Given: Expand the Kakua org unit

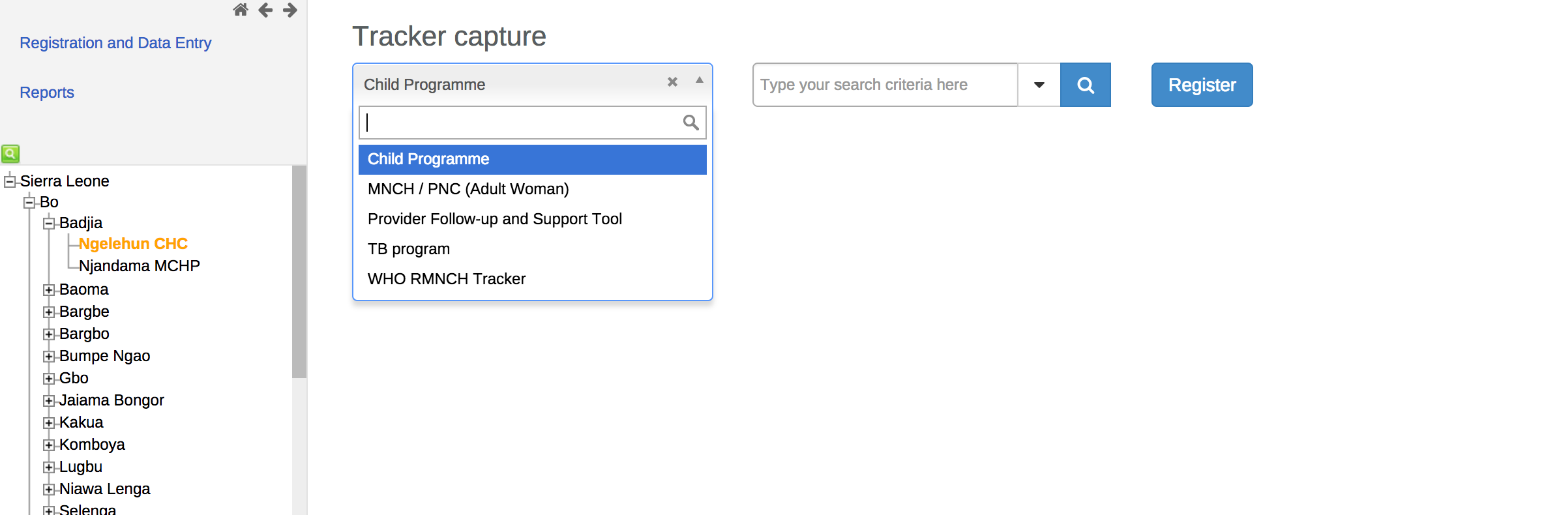Looking at the screenshot, I should point(49,422).
